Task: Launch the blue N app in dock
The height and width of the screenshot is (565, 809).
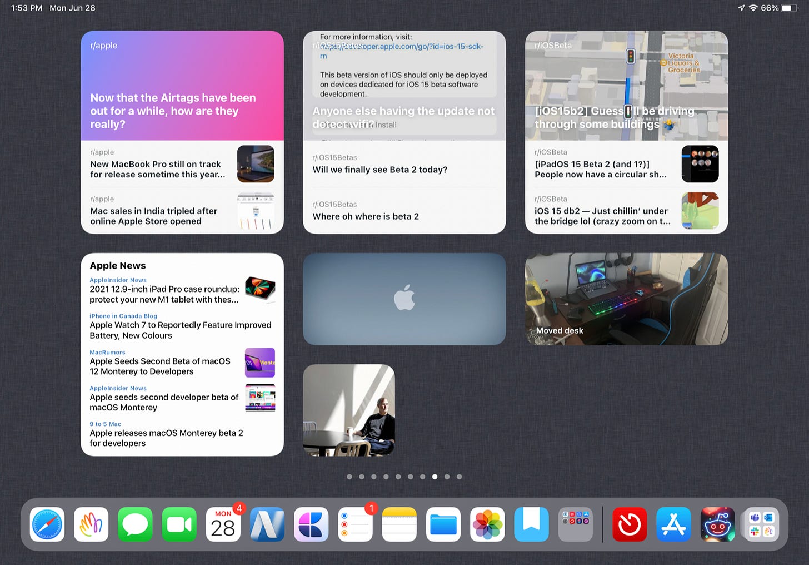Action: [x=267, y=524]
